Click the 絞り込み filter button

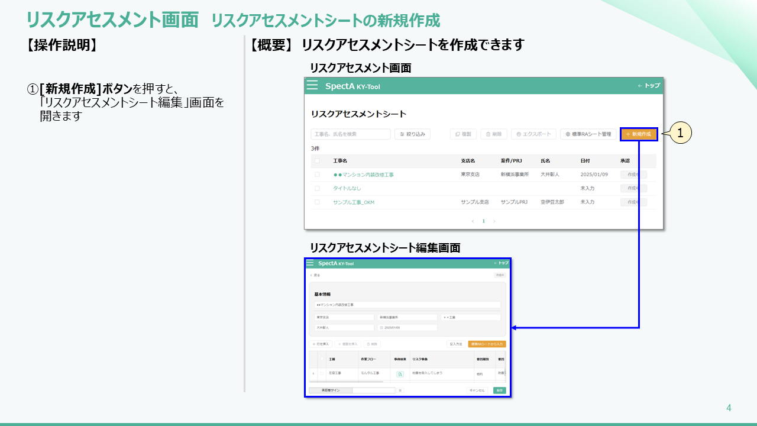(x=412, y=134)
